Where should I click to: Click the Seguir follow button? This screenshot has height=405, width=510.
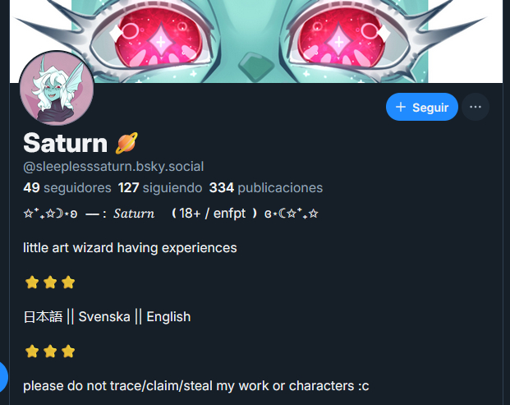point(422,107)
